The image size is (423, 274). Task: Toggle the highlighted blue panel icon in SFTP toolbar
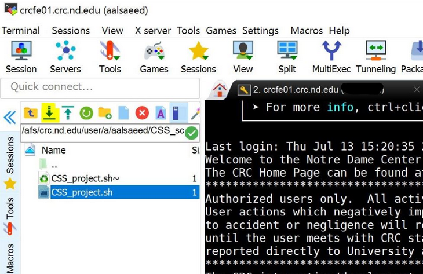tap(178, 112)
